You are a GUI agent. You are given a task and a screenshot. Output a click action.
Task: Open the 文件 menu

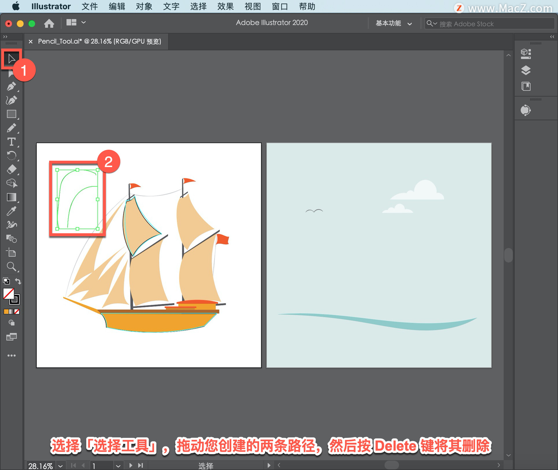tap(90, 6)
